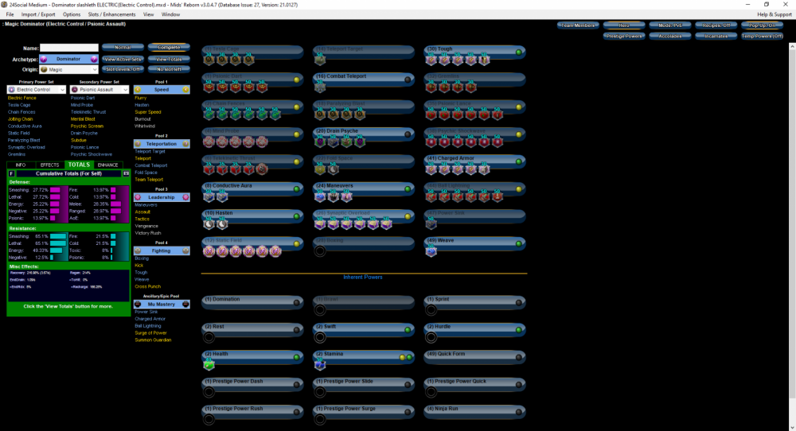Click first enhancement icon in Conductive Aura
Screen dimensions: 796x431
(x=209, y=196)
